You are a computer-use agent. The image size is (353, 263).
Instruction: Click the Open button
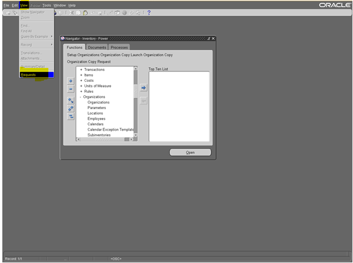tap(190, 152)
